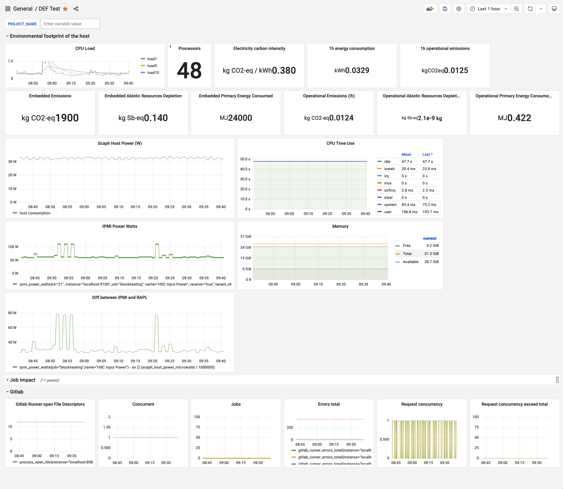Open the refresh interval dropdown

(541, 9)
